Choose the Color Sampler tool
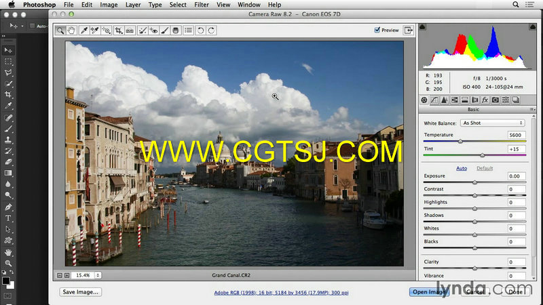 [x=94, y=30]
